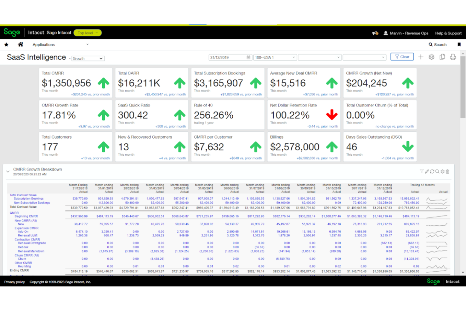Open the Applications menu

point(60,45)
